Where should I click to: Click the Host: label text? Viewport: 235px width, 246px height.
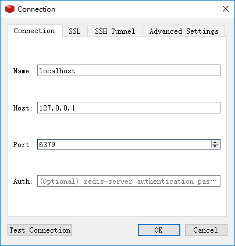(23, 108)
